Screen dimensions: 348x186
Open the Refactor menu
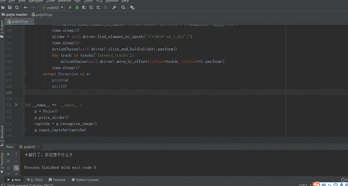tap(65, 1)
